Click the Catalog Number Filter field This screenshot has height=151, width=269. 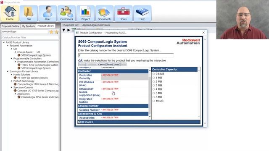[30, 37]
